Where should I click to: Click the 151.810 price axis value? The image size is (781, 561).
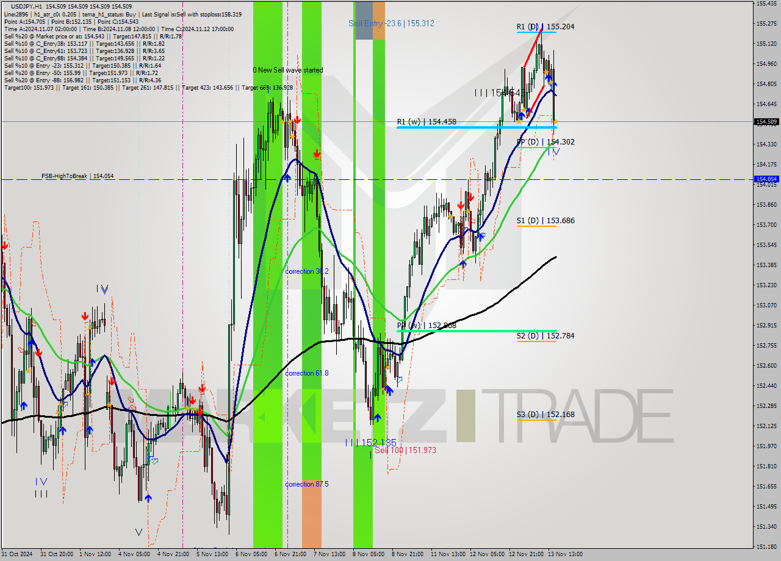766,466
